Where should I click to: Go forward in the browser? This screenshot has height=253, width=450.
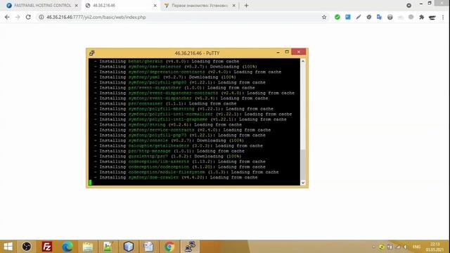[18, 17]
